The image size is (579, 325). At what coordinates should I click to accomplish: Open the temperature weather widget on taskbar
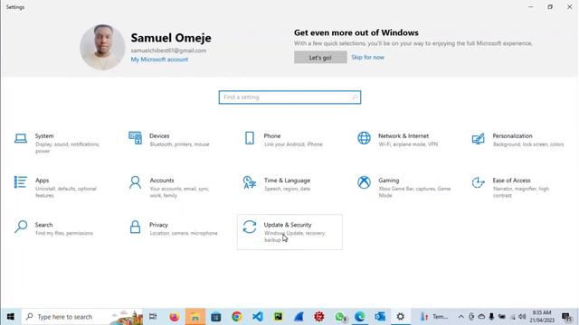[434, 317]
